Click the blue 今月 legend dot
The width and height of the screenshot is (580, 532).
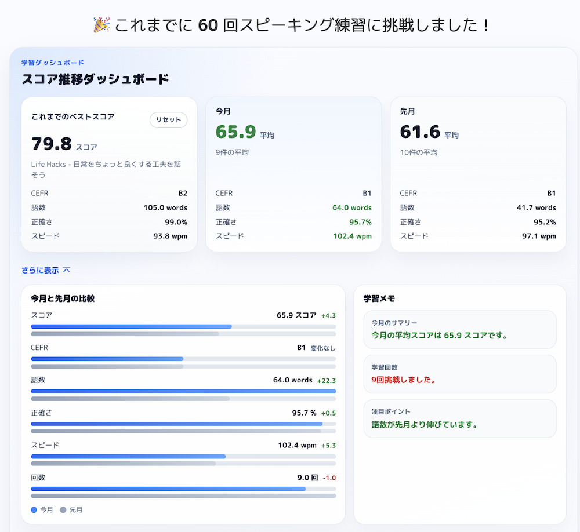click(x=34, y=510)
